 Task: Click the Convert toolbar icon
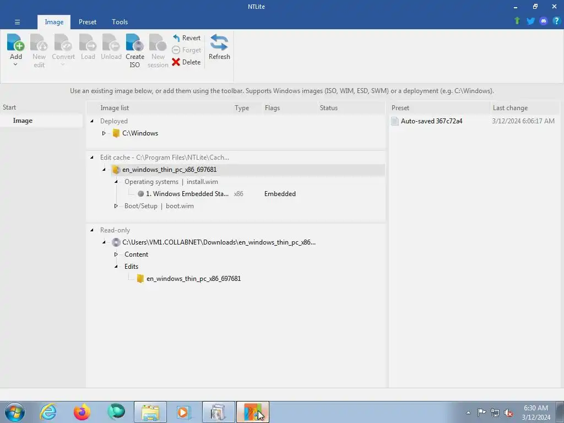tap(63, 42)
